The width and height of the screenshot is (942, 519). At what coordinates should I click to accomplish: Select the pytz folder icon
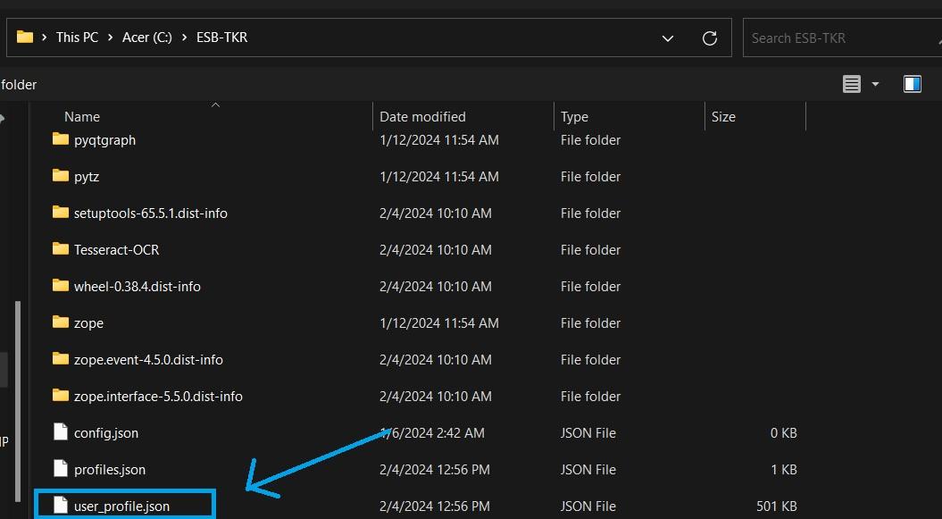(61, 176)
